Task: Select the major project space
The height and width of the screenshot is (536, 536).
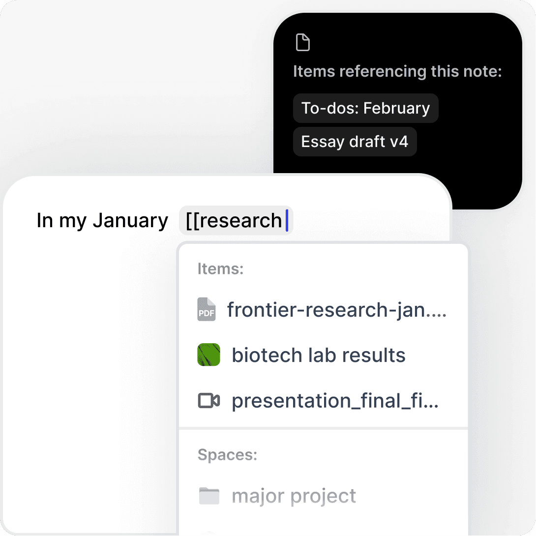Action: pos(294,496)
